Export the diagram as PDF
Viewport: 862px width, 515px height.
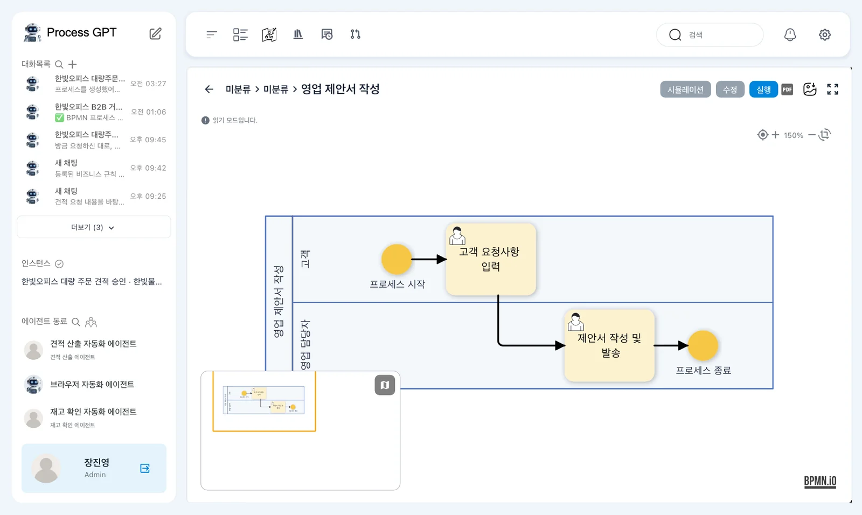point(787,89)
